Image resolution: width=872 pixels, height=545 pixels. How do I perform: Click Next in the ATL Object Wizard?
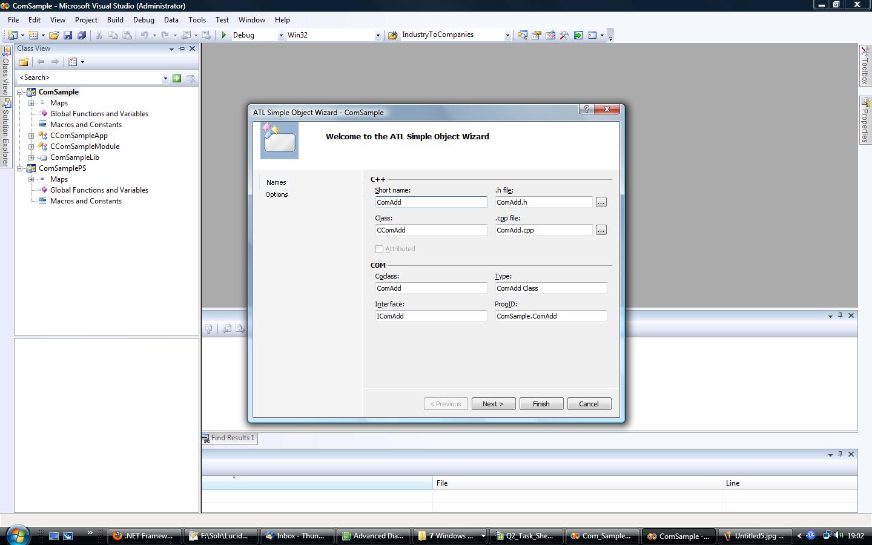click(x=493, y=404)
